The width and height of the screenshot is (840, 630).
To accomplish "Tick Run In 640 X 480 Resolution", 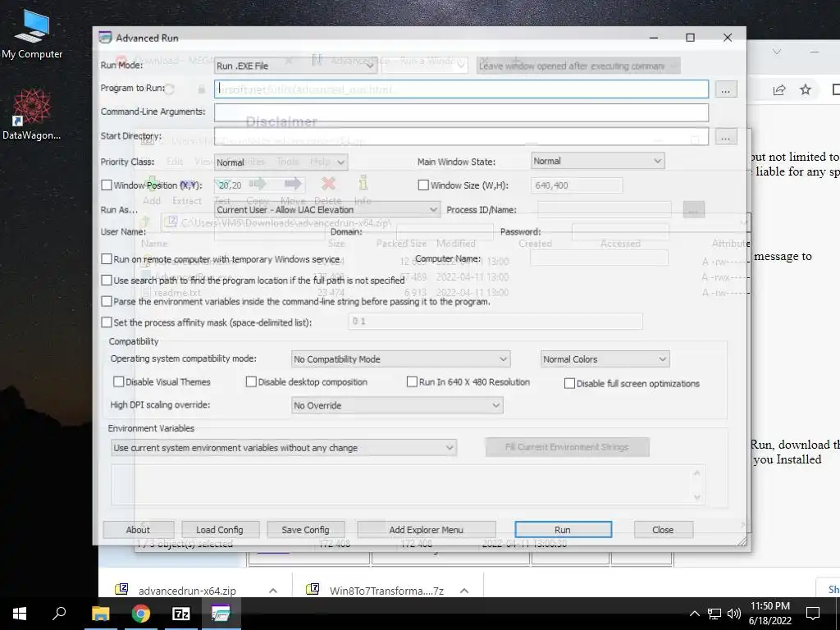I will point(412,381).
